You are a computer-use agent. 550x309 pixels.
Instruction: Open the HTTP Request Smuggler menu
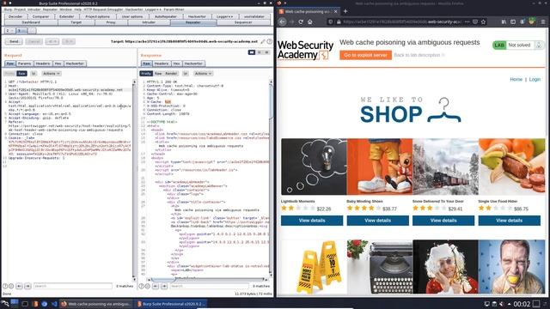point(103,9)
